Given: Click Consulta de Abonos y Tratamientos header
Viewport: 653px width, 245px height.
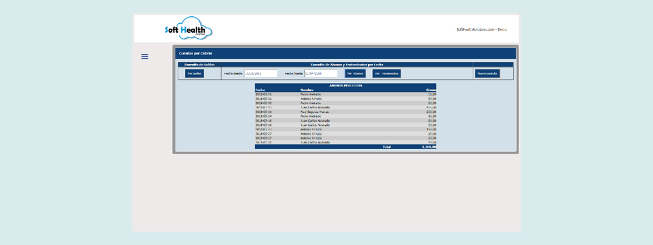Looking at the screenshot, I should 347,65.
